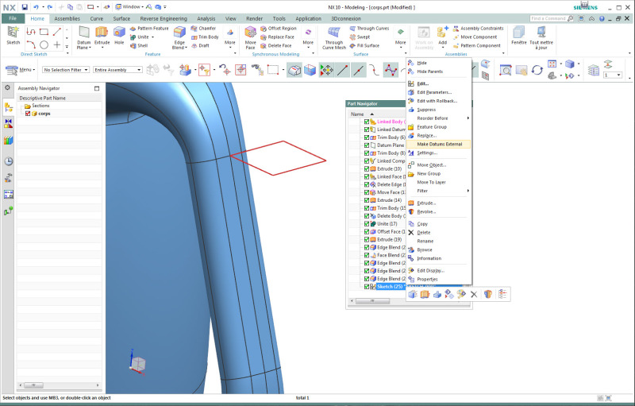Image resolution: width=635 pixels, height=406 pixels.
Task: Toggle checkbox of Face Blend feature
Action: coord(367,255)
